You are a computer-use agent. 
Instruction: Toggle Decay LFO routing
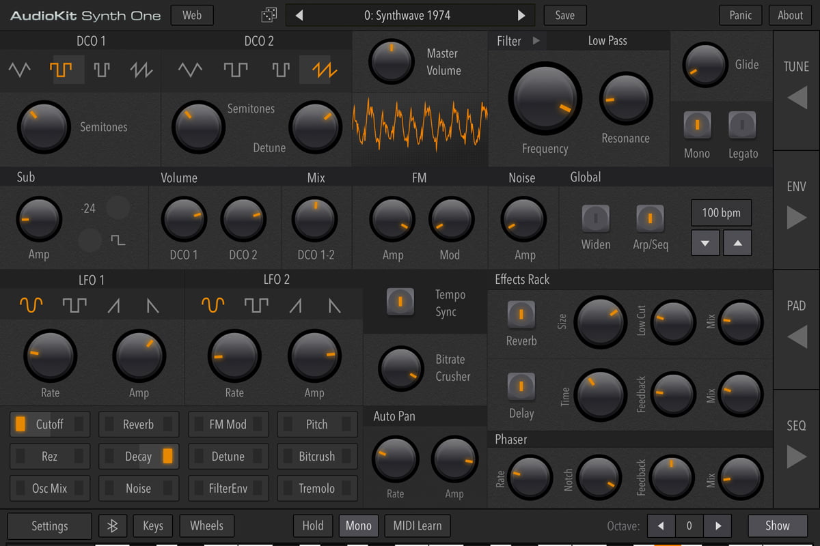(139, 456)
